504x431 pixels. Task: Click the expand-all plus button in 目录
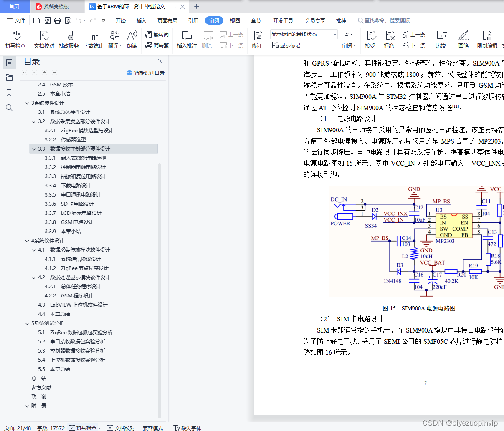pyautogui.click(x=45, y=72)
